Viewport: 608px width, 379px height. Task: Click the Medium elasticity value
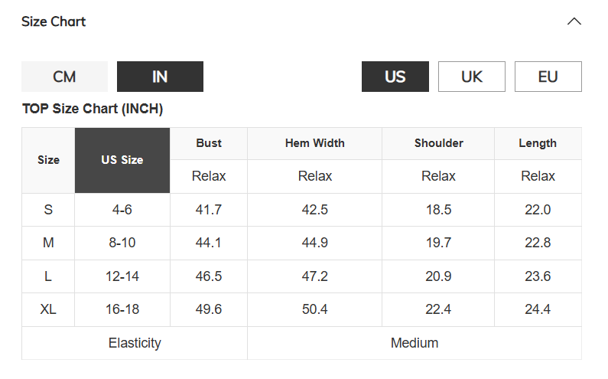[x=415, y=343]
